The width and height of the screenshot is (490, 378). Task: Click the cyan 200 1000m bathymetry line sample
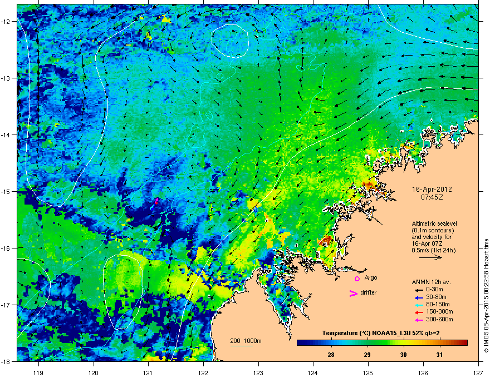tap(241, 346)
